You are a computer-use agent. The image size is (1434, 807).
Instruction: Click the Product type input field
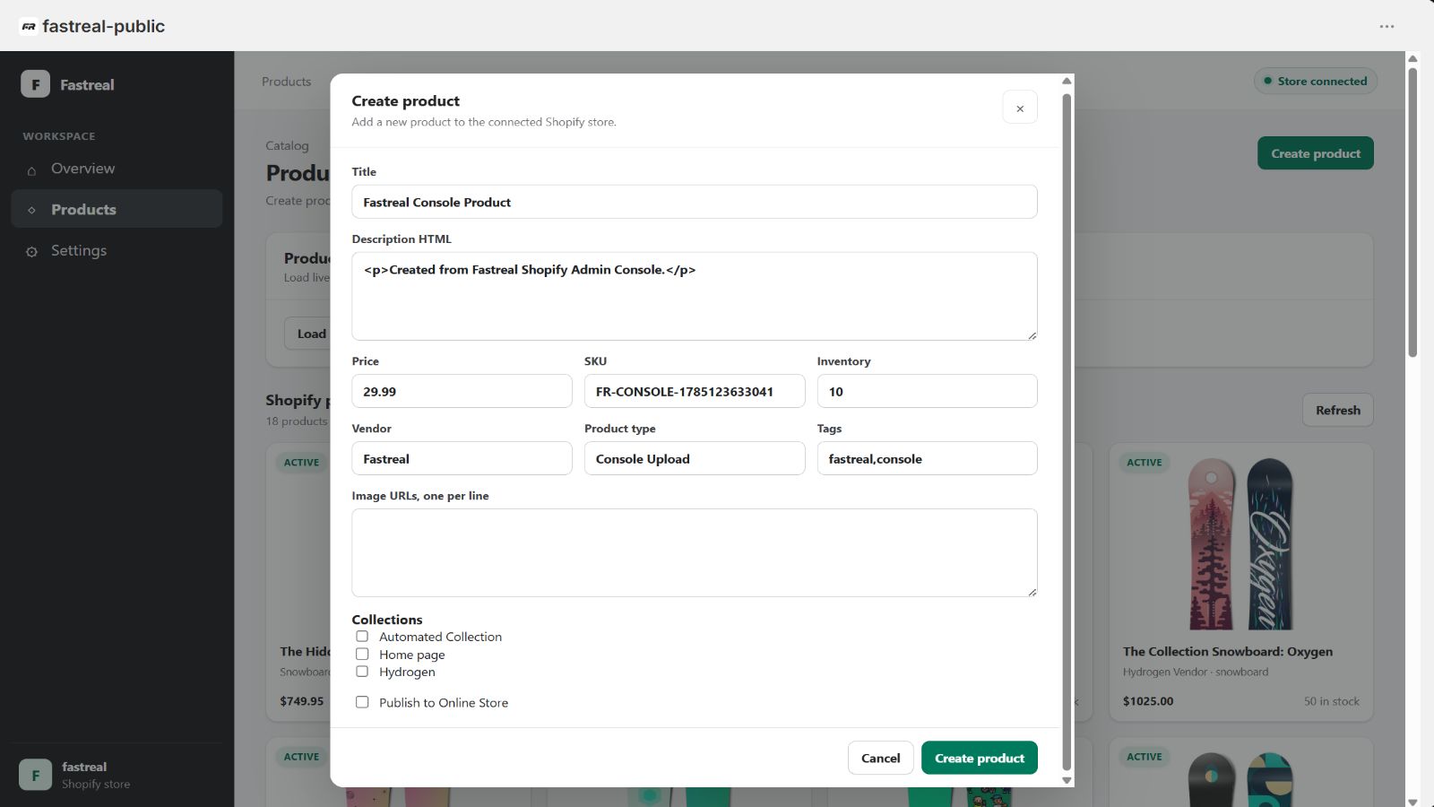click(695, 458)
